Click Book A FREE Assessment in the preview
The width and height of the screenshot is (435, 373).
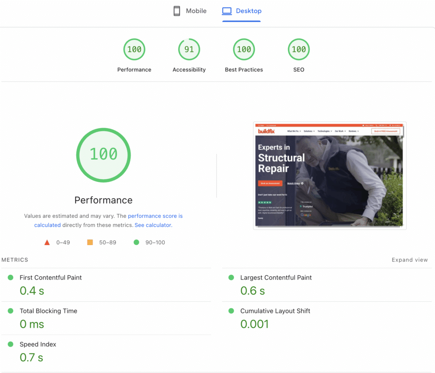coord(386,131)
